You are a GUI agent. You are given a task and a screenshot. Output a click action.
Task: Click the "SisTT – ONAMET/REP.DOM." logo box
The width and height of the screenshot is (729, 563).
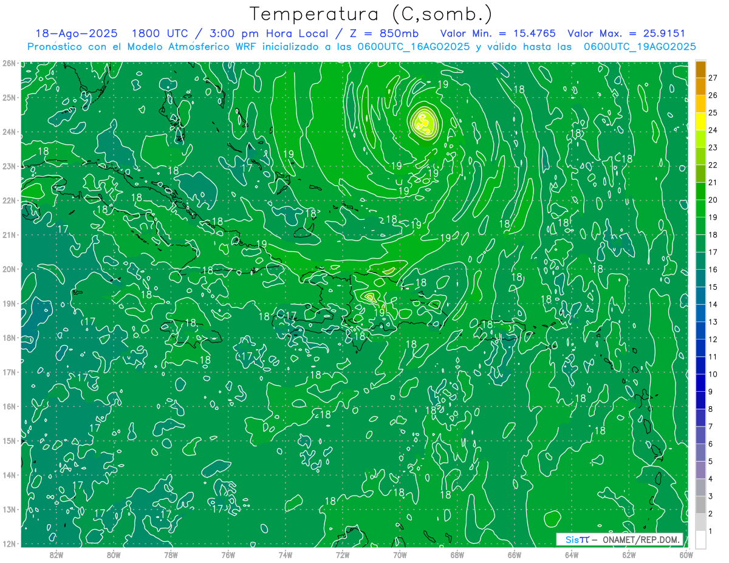[x=620, y=539]
